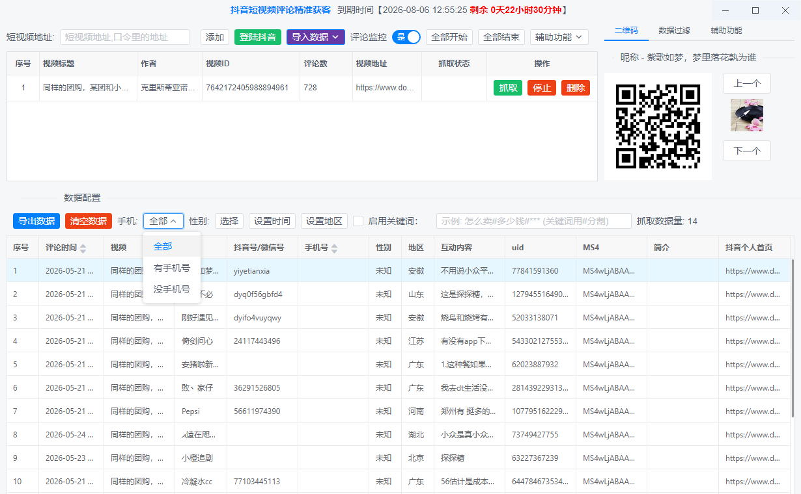Click the data table vertical scrollbar

793,338
